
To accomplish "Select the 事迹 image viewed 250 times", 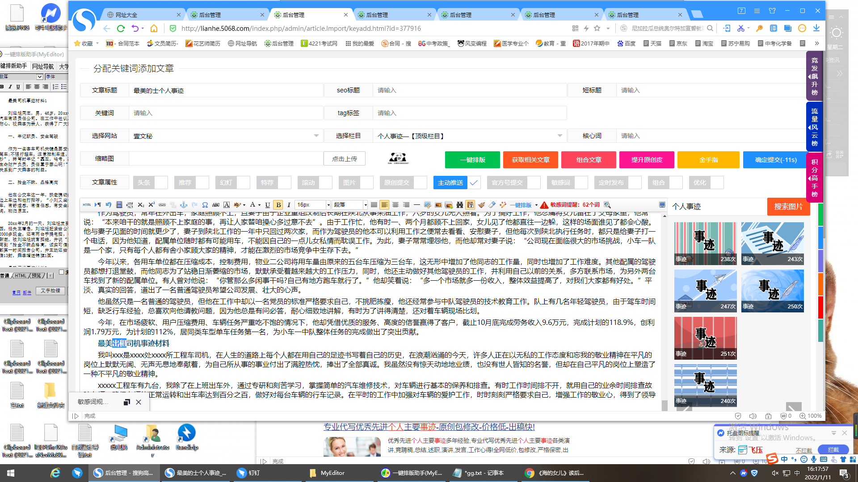I will click(772, 290).
